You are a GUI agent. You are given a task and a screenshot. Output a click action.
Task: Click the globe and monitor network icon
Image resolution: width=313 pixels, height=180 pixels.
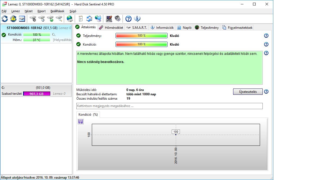pos(98,19)
